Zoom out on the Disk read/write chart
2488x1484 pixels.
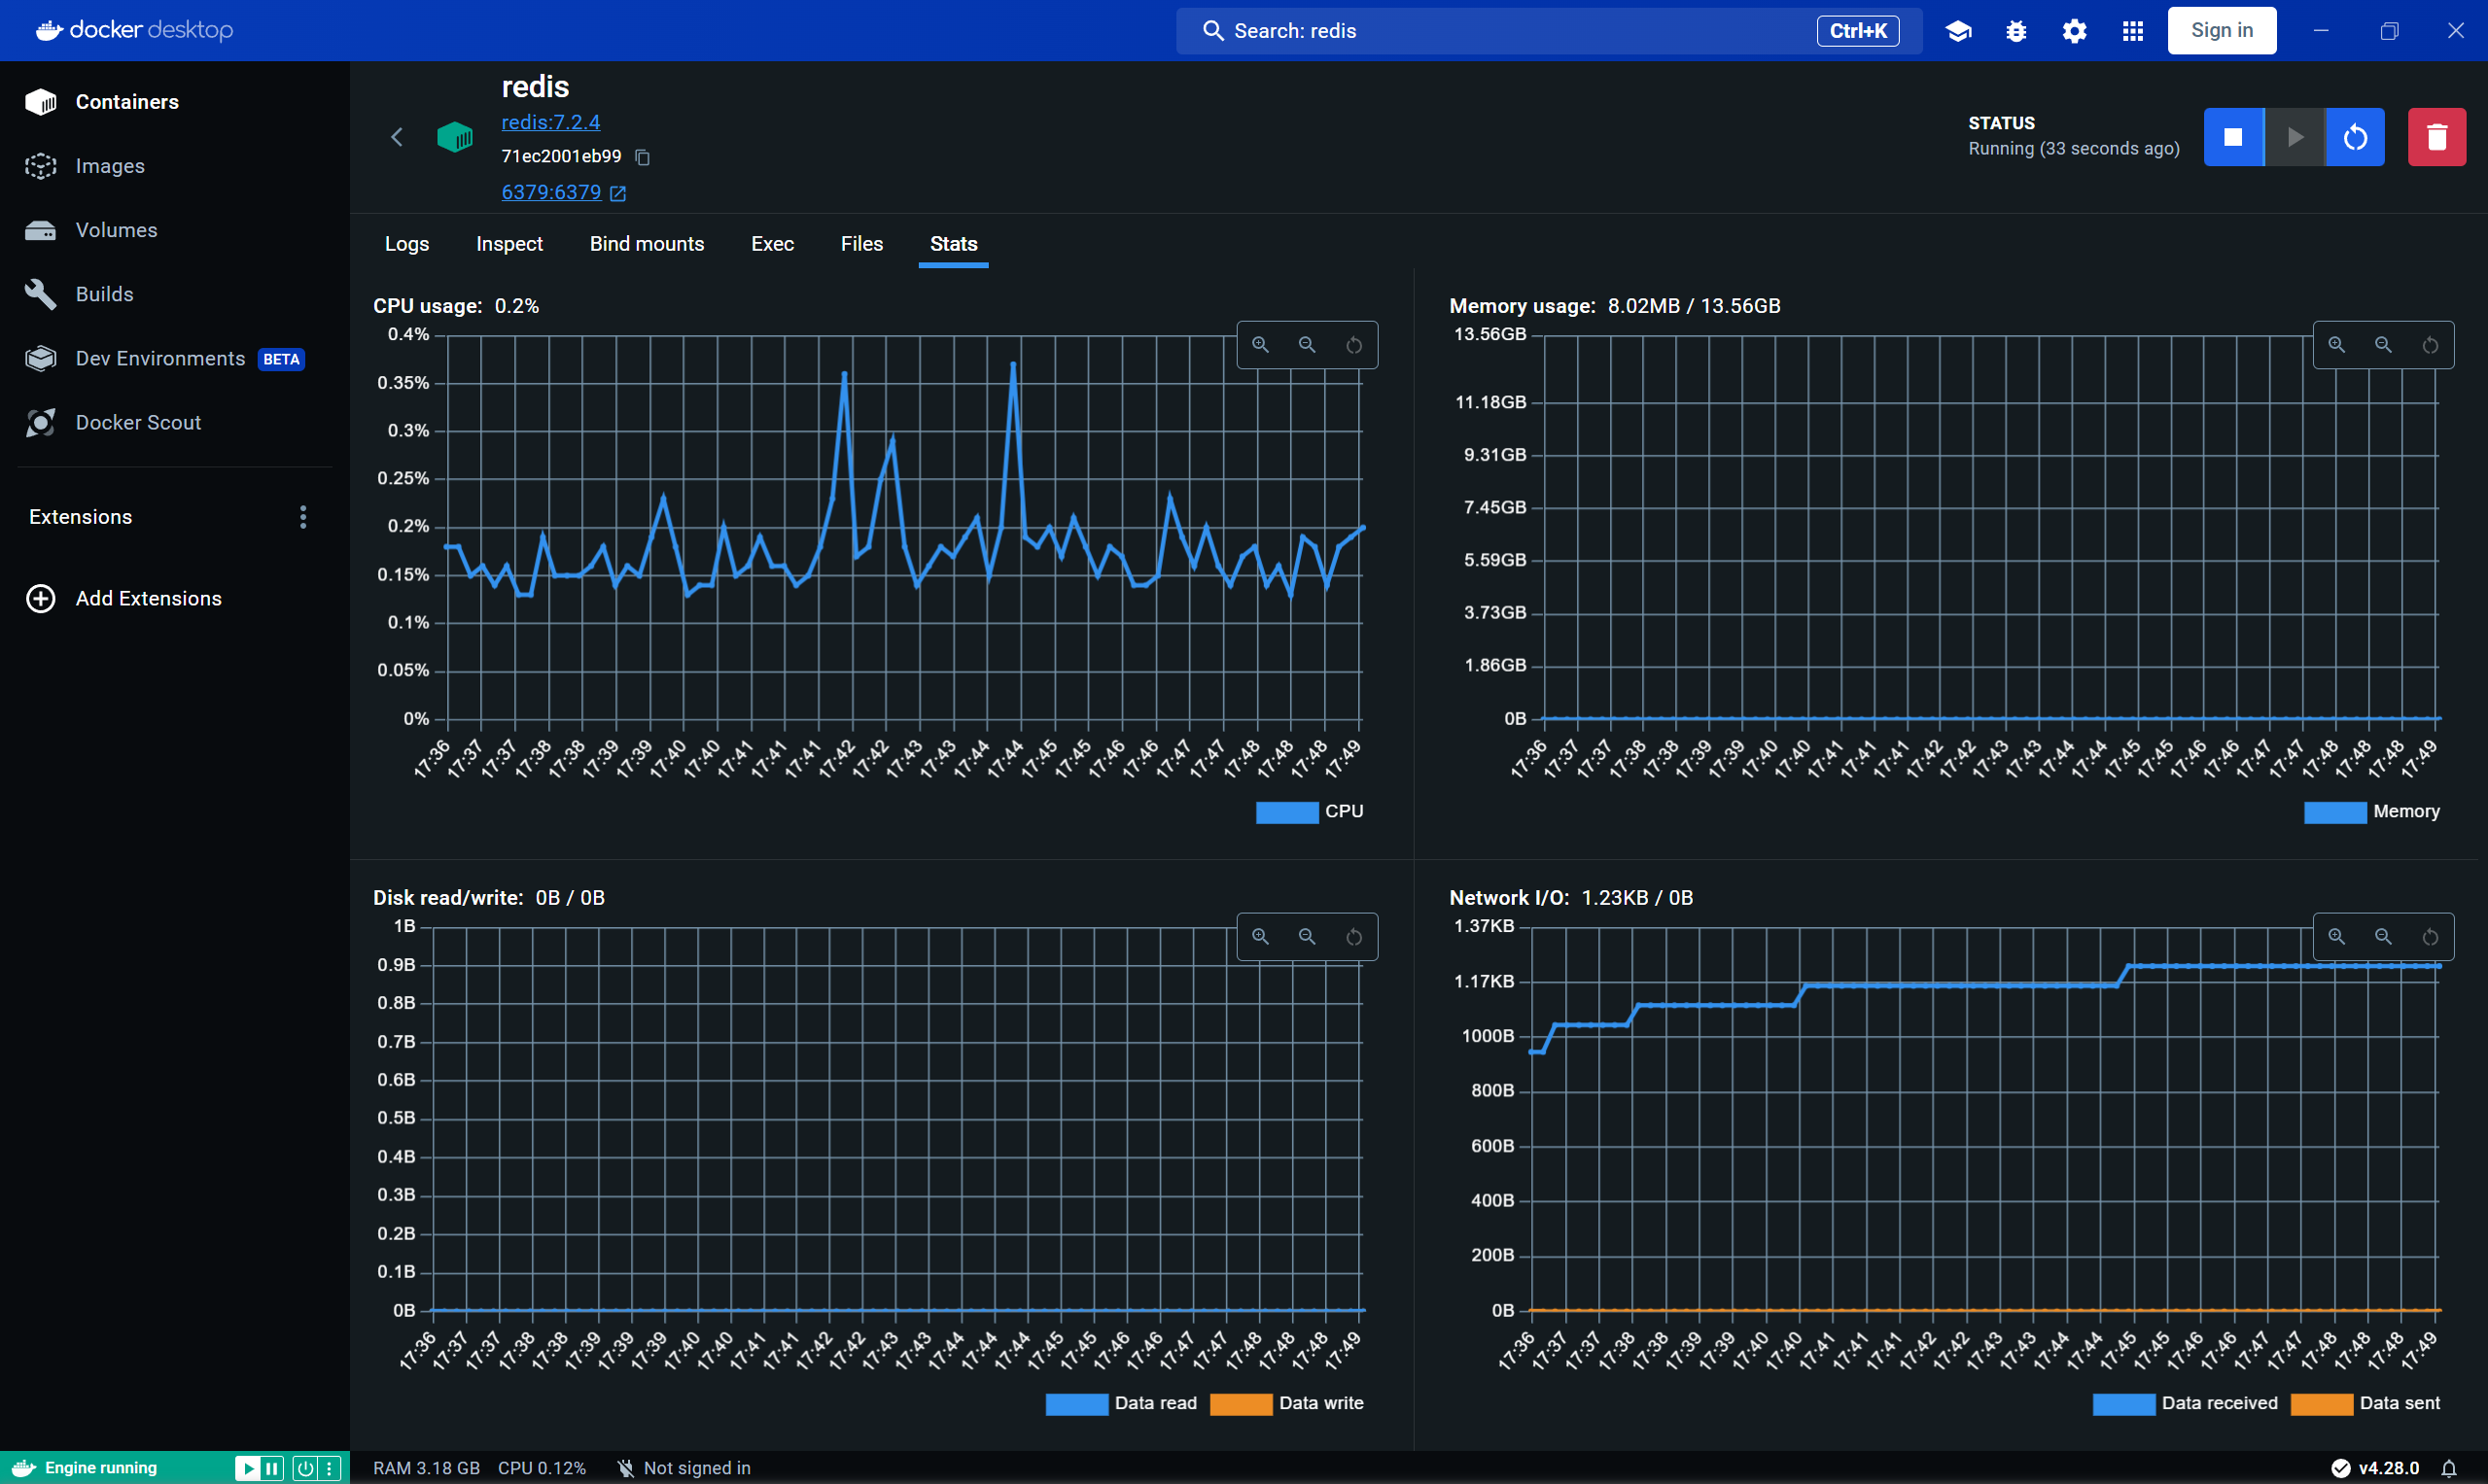tap(1307, 937)
